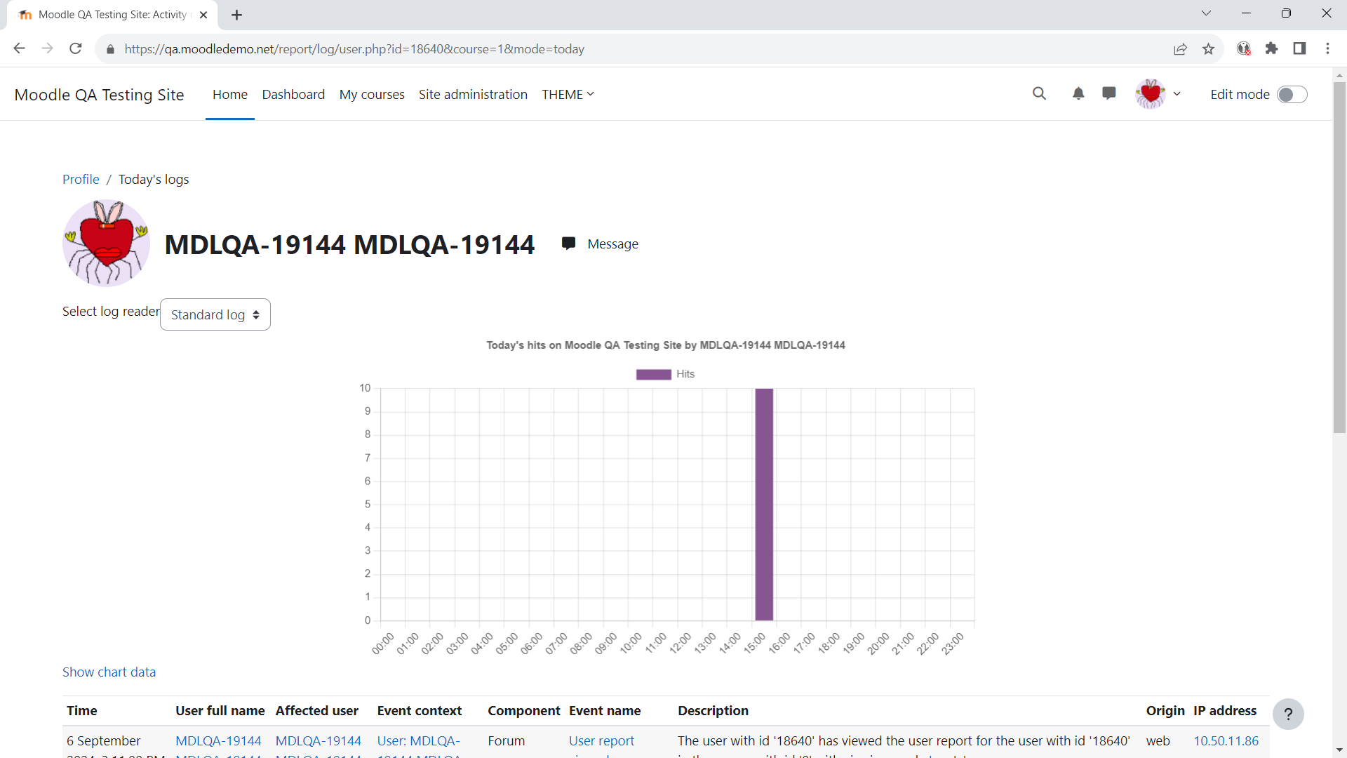Open My courses in the navigation
Screen dimensions: 1347x758
[x=372, y=94]
